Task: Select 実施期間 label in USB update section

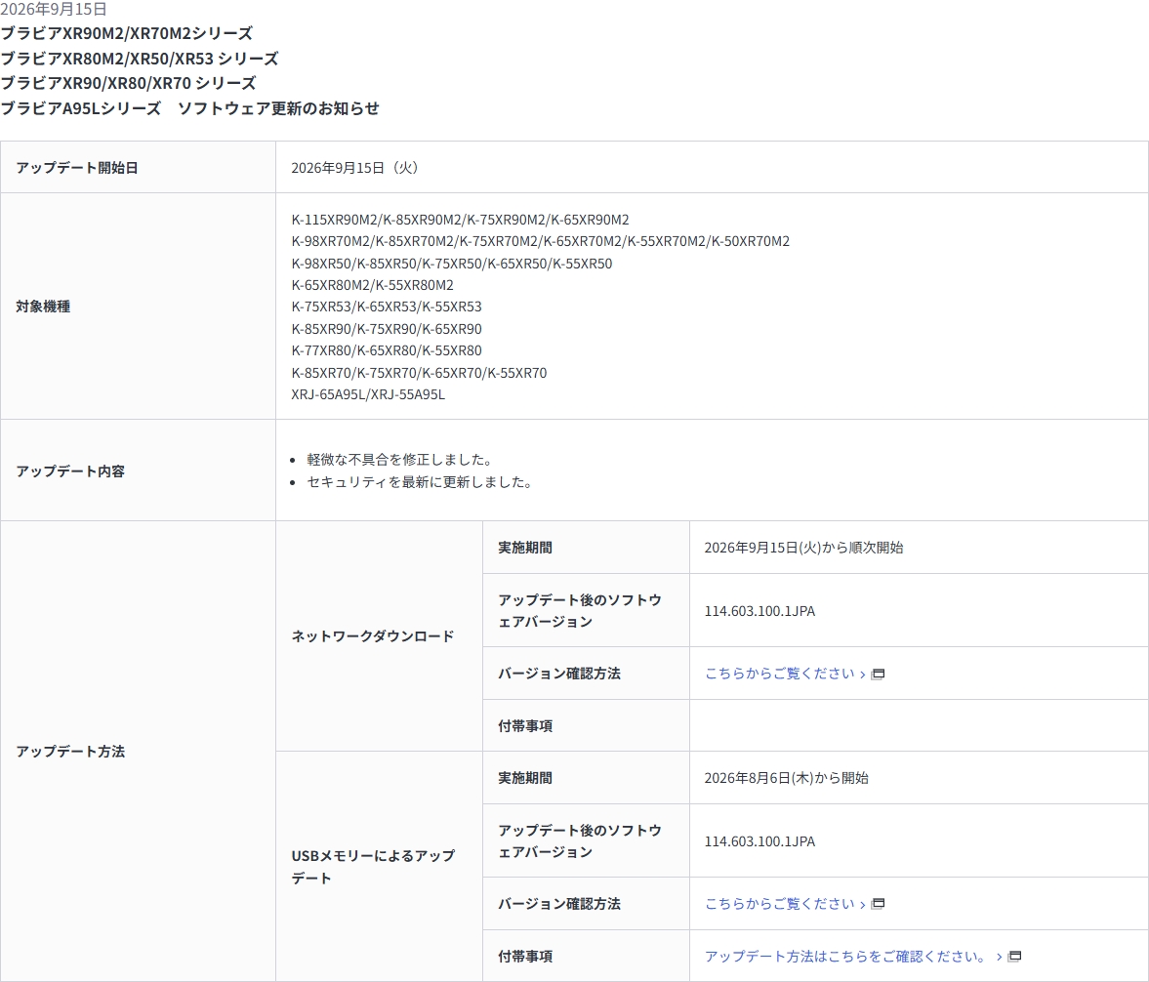Action: click(x=525, y=778)
